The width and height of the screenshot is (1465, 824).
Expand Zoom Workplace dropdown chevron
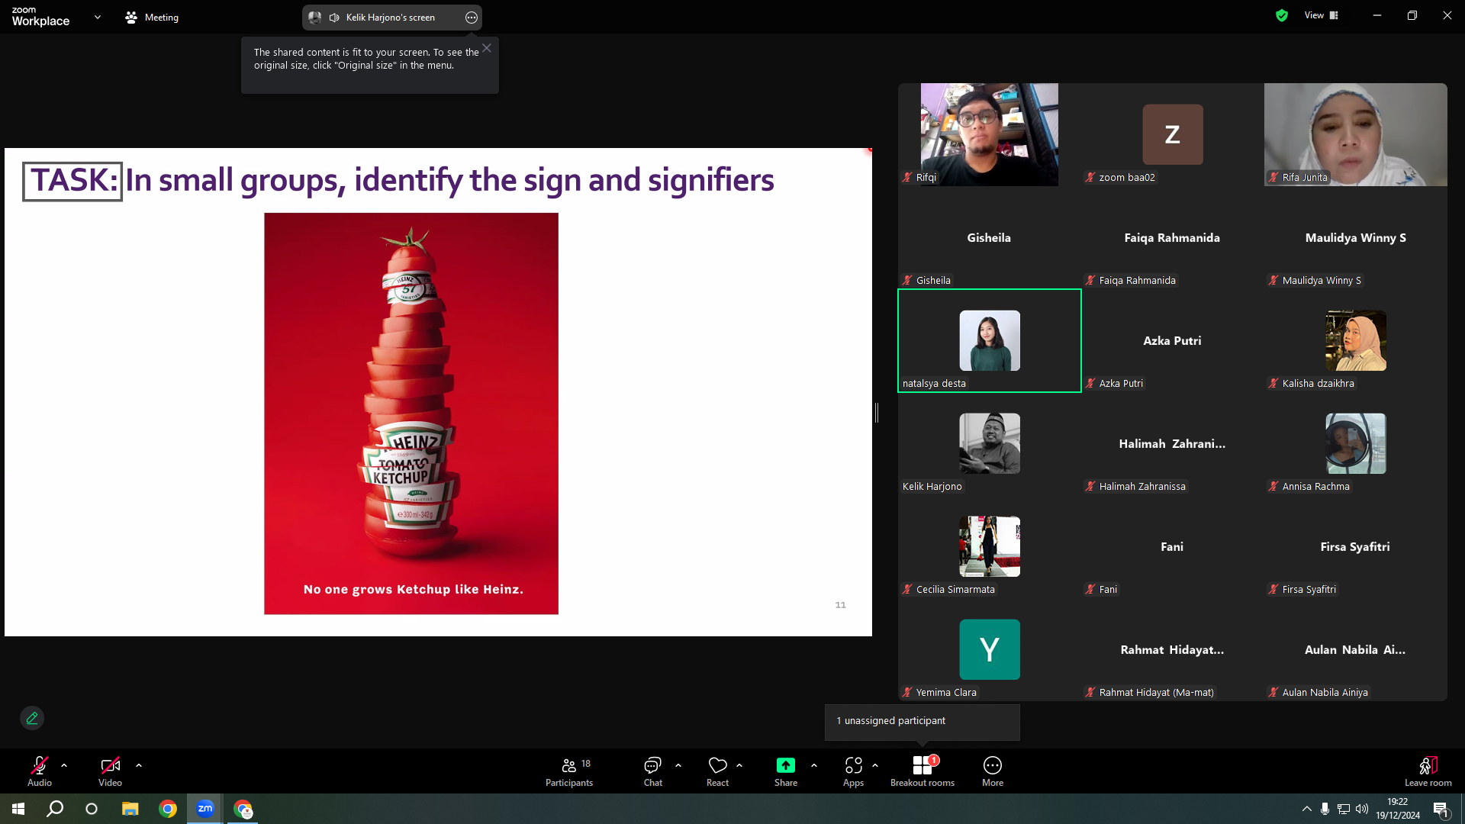click(98, 17)
